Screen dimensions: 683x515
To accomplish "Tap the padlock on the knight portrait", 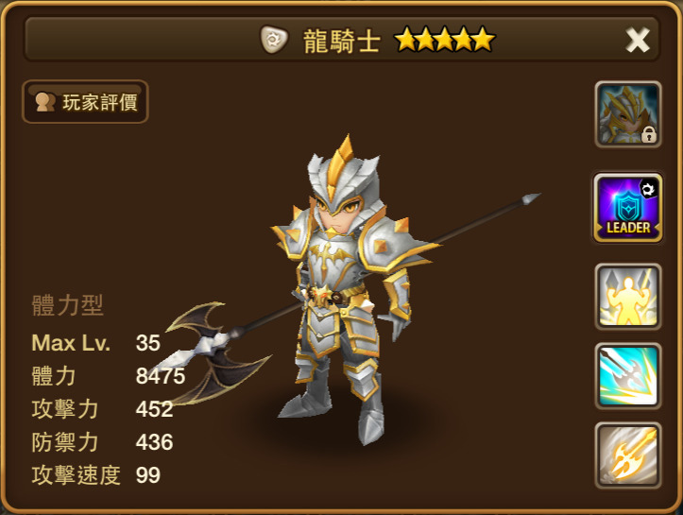I will [649, 134].
